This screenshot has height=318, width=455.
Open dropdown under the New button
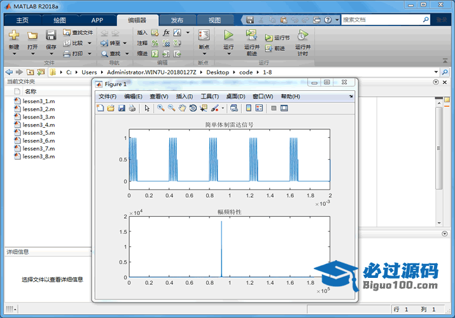point(14,54)
